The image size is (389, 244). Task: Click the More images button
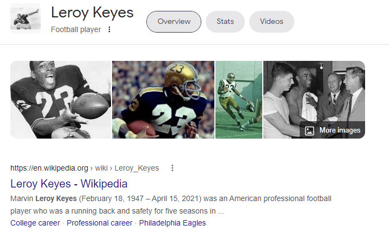(x=332, y=130)
